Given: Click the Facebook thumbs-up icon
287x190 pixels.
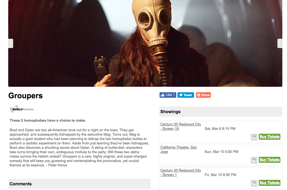Looking at the screenshot, I should 163,95.
